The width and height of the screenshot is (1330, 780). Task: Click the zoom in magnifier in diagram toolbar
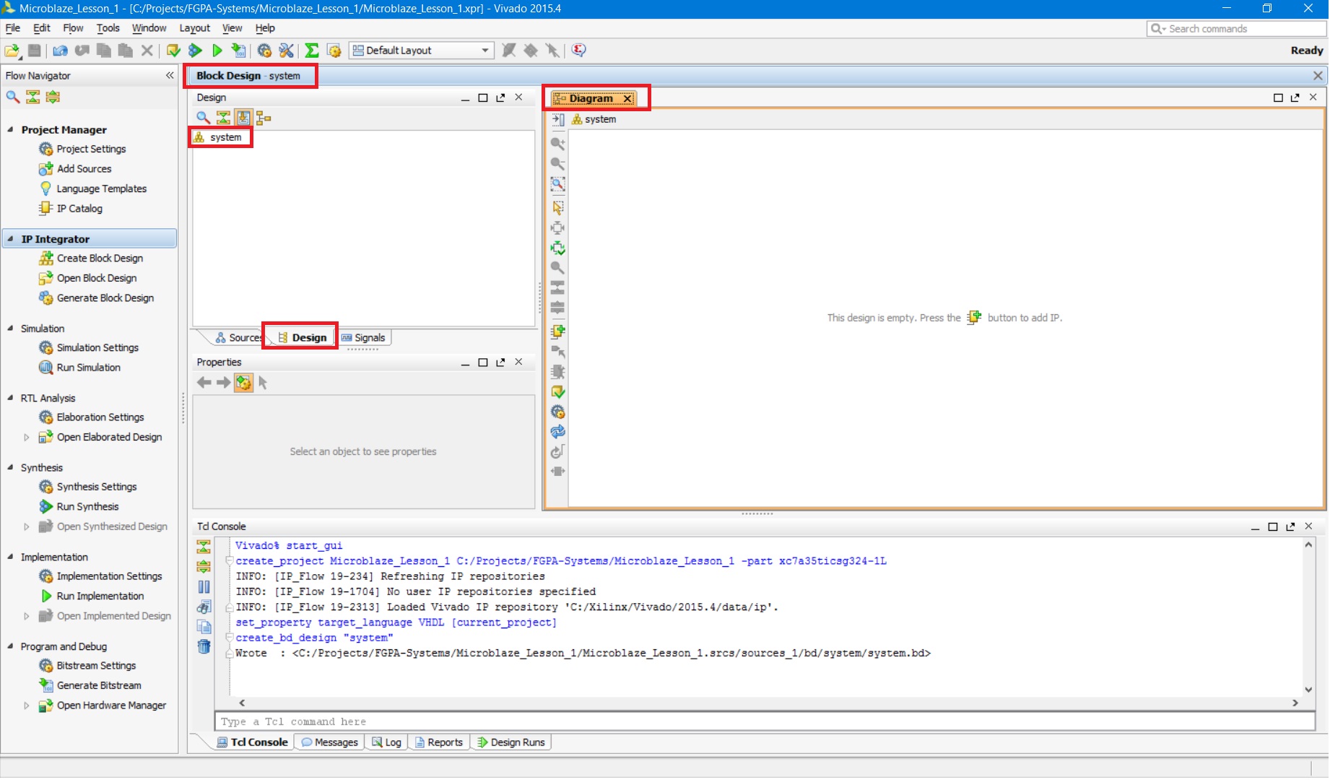pyautogui.click(x=557, y=144)
